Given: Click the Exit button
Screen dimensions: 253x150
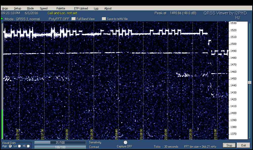Looking at the screenshot, I should (x=243, y=145).
